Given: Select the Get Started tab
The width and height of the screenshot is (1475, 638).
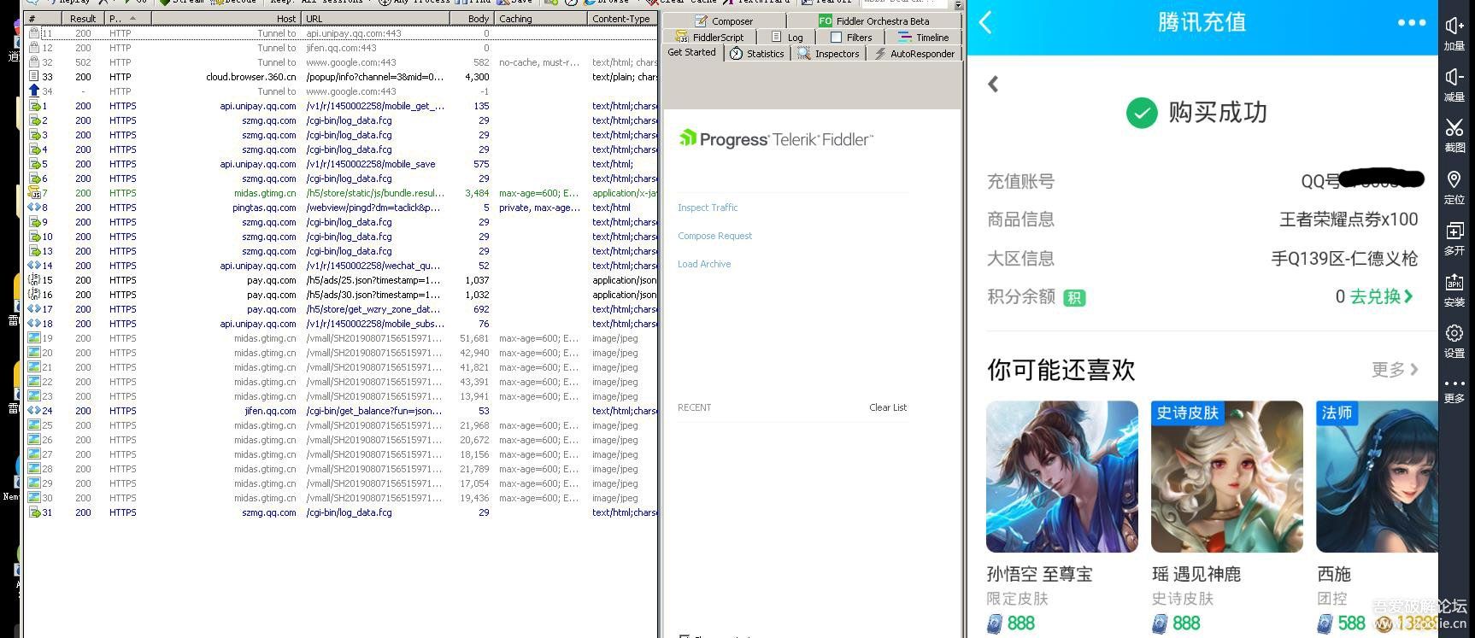Looking at the screenshot, I should (692, 53).
